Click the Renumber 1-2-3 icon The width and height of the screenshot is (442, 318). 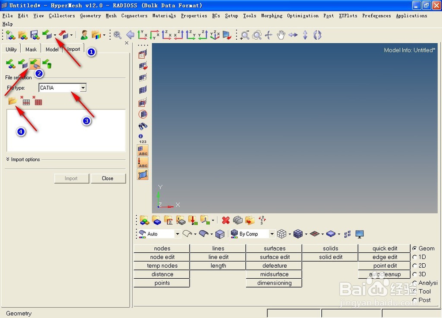262,220
